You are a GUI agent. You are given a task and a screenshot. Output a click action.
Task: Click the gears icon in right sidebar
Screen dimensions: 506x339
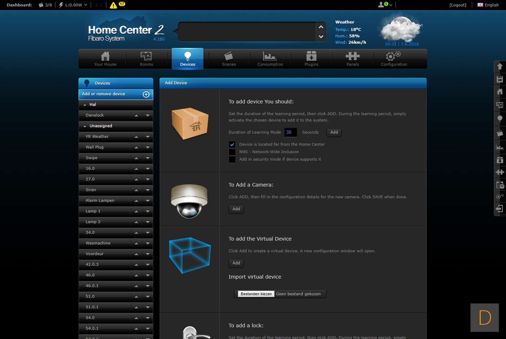(x=500, y=197)
